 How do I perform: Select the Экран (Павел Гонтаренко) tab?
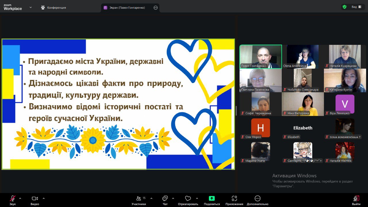tap(127, 8)
